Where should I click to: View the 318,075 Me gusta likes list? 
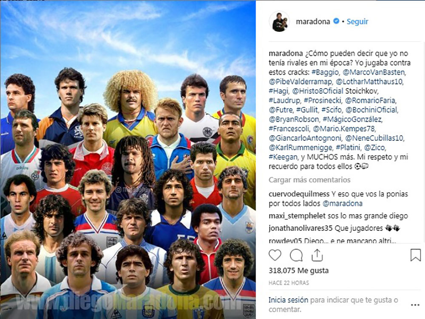click(x=298, y=270)
